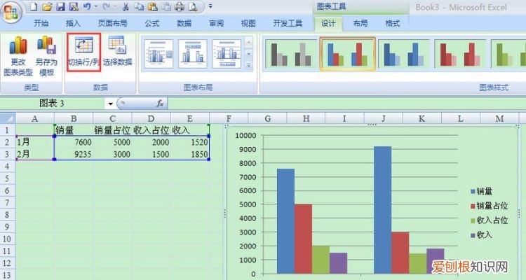This screenshot has width=526, height=280.
Task: Click cell A3 labeled 2月
Action: pos(34,154)
